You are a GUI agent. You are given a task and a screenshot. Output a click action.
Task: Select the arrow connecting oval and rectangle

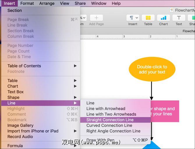(x=151, y=91)
